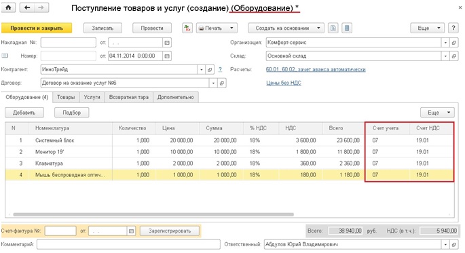Open calendar for Счет-фактура date

click(131, 231)
